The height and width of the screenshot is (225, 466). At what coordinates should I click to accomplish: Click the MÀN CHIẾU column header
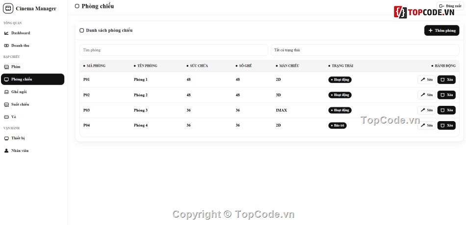click(287, 66)
